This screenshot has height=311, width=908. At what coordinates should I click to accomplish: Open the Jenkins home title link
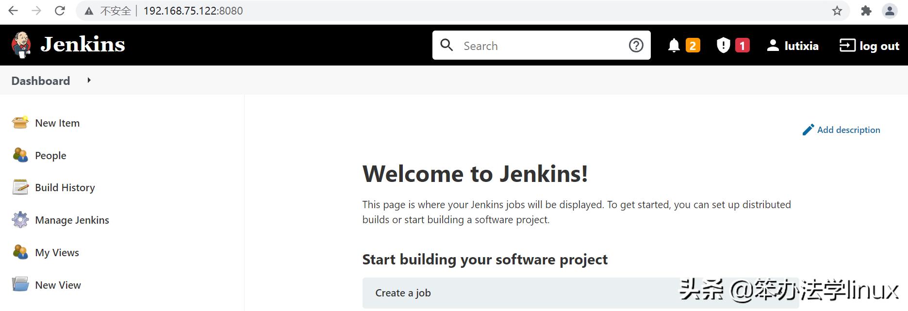[x=83, y=45]
